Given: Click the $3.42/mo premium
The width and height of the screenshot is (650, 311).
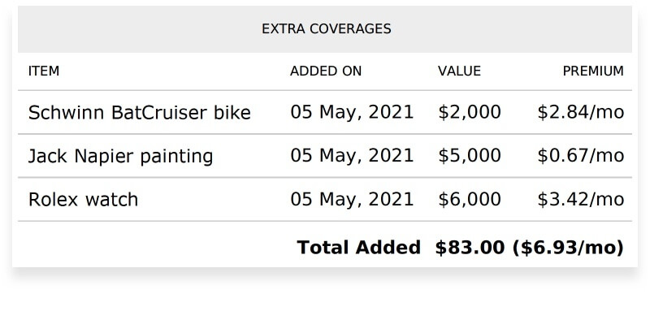Looking at the screenshot, I should (580, 199).
